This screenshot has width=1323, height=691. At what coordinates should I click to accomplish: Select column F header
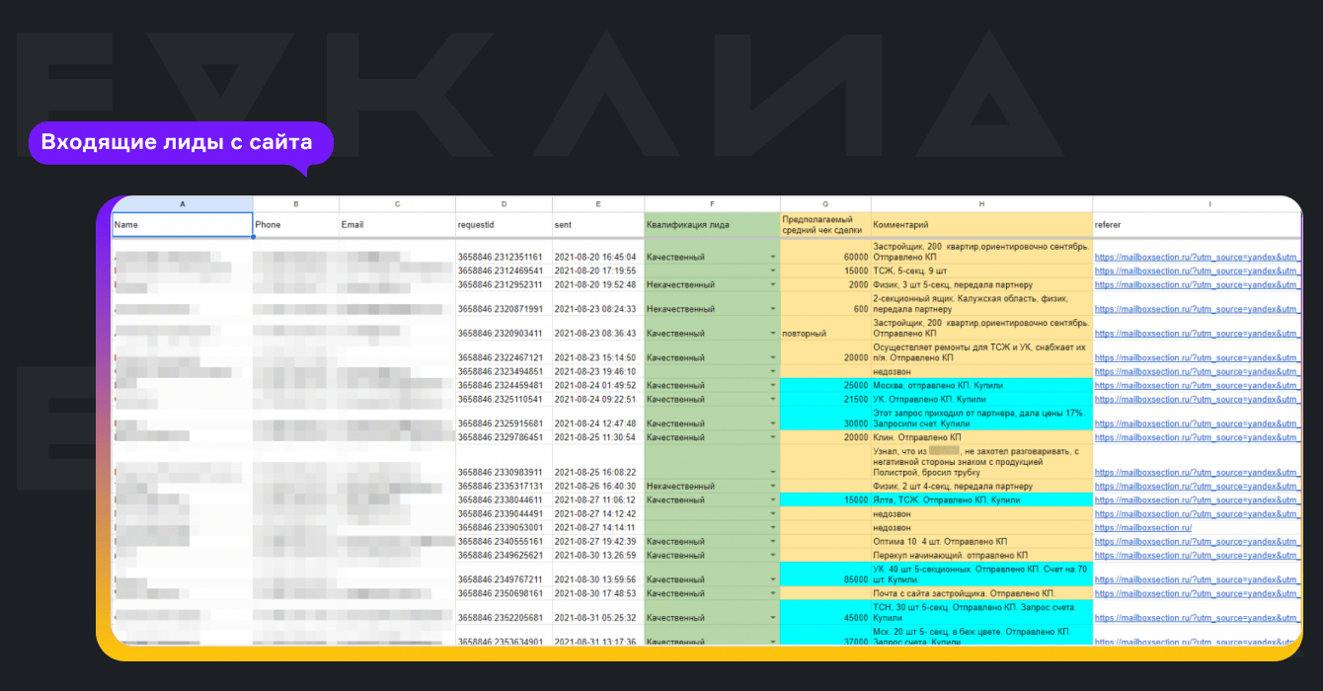(x=712, y=204)
